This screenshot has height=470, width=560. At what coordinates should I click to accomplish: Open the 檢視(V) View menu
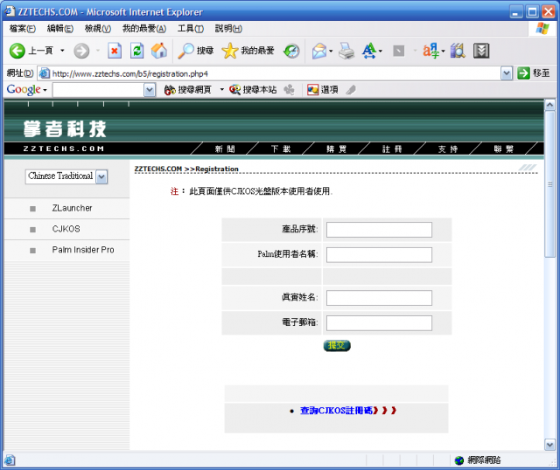[97, 29]
